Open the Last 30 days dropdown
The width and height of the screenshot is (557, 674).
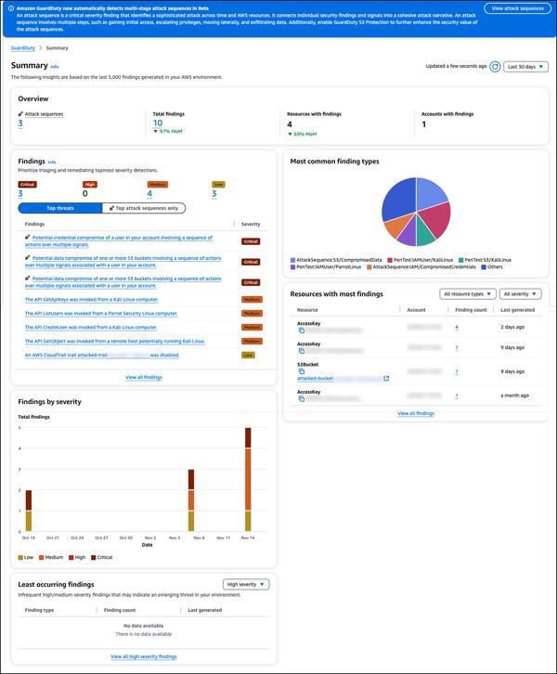point(525,67)
